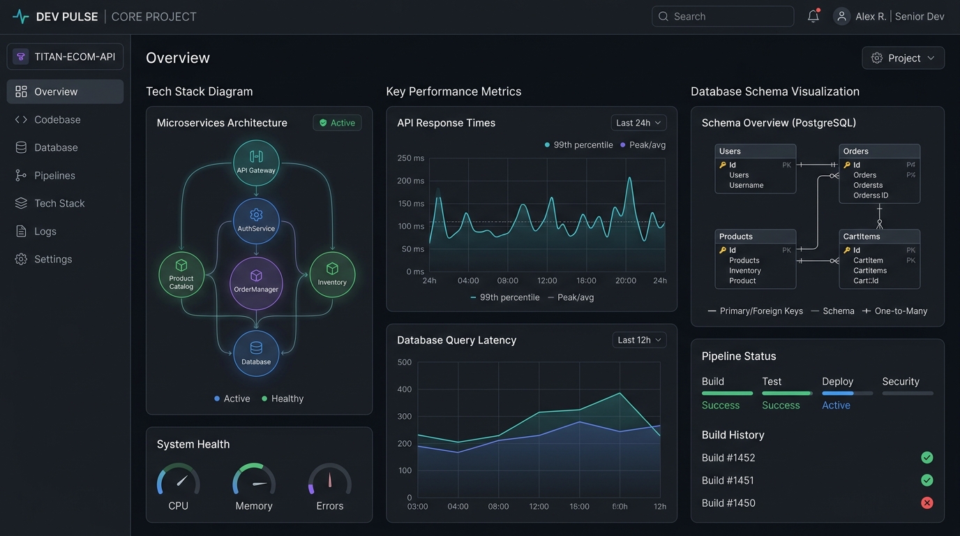The width and height of the screenshot is (960, 536).
Task: Open the Last 12h range dropdown
Action: [x=639, y=340]
